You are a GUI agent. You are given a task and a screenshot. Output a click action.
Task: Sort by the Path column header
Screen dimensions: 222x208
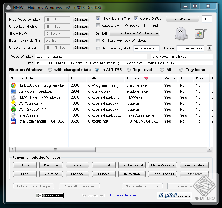coord(105,78)
